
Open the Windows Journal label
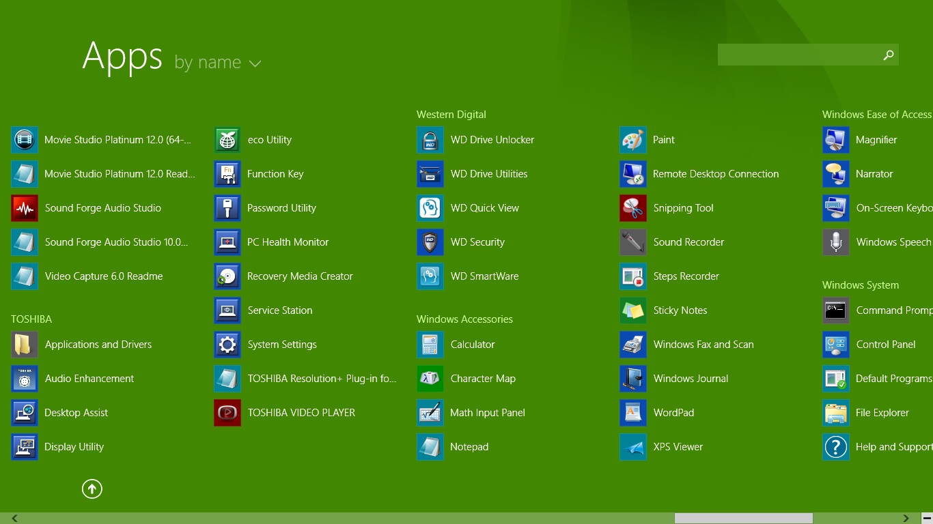tap(691, 379)
